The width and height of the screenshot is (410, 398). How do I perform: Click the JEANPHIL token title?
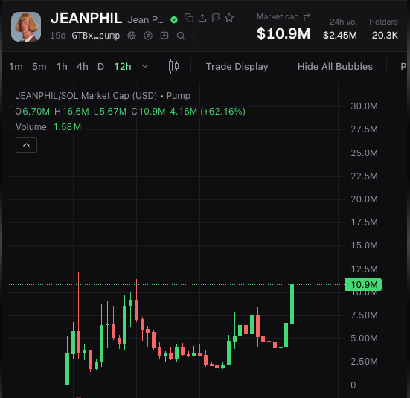[86, 19]
